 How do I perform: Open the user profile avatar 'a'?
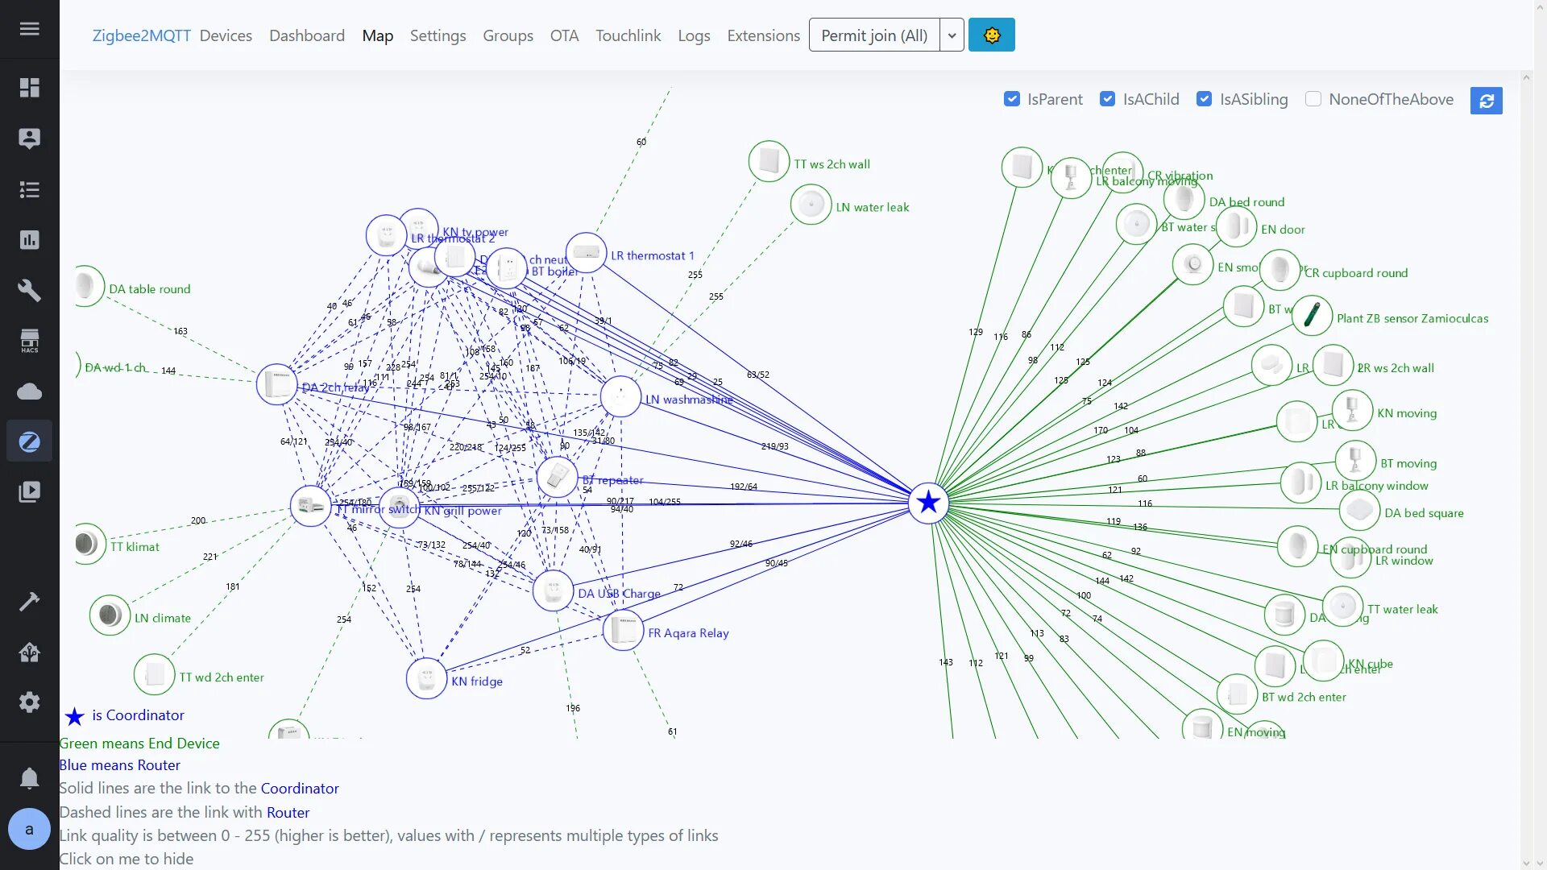tap(29, 829)
